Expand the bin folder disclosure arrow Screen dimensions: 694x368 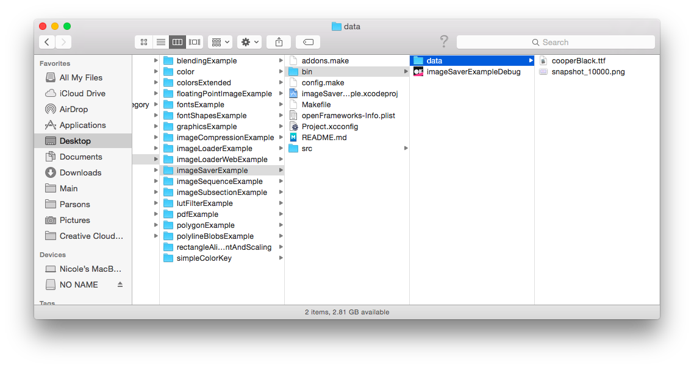click(x=406, y=71)
